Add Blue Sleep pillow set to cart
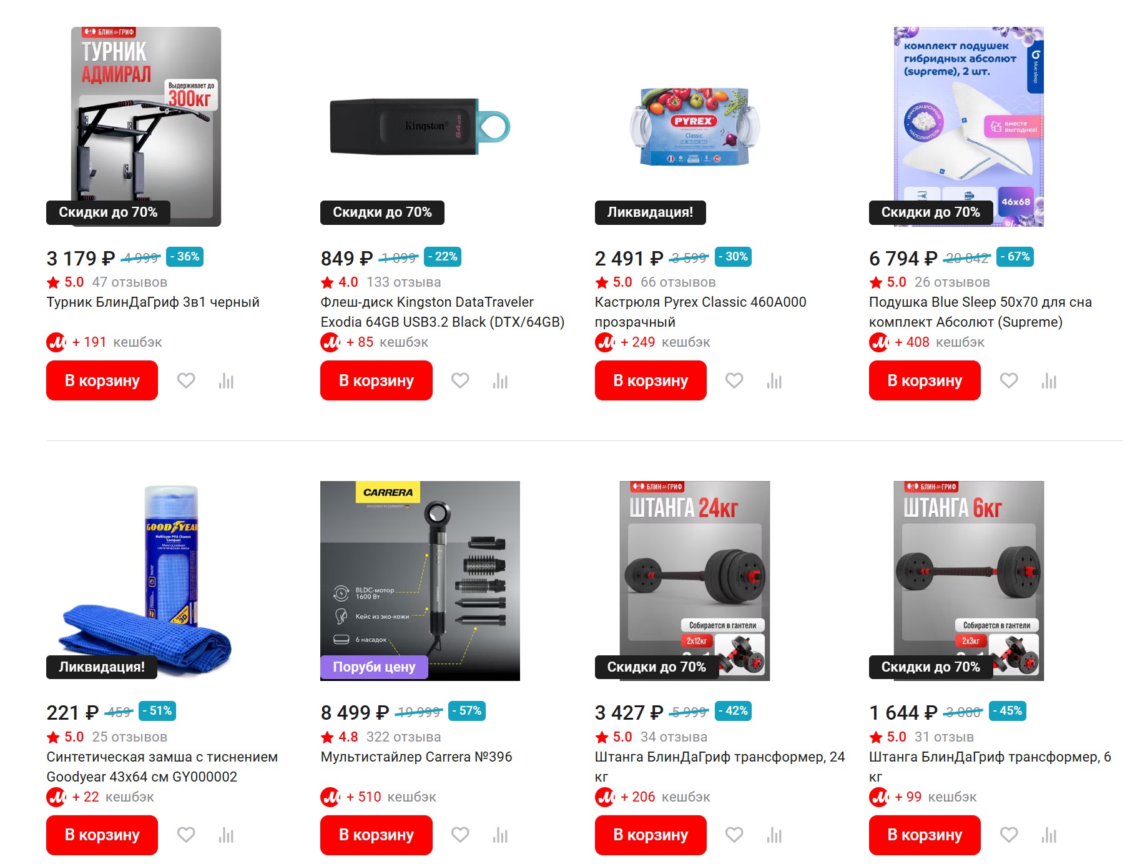This screenshot has width=1145, height=864. click(x=925, y=380)
